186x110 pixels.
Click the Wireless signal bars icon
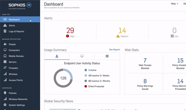[5, 74]
